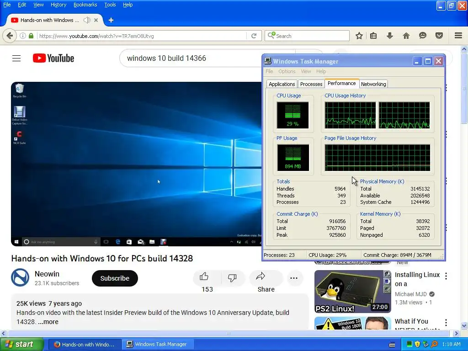Open Firefox hamburger menu
468x351 pixels.
(x=458, y=36)
